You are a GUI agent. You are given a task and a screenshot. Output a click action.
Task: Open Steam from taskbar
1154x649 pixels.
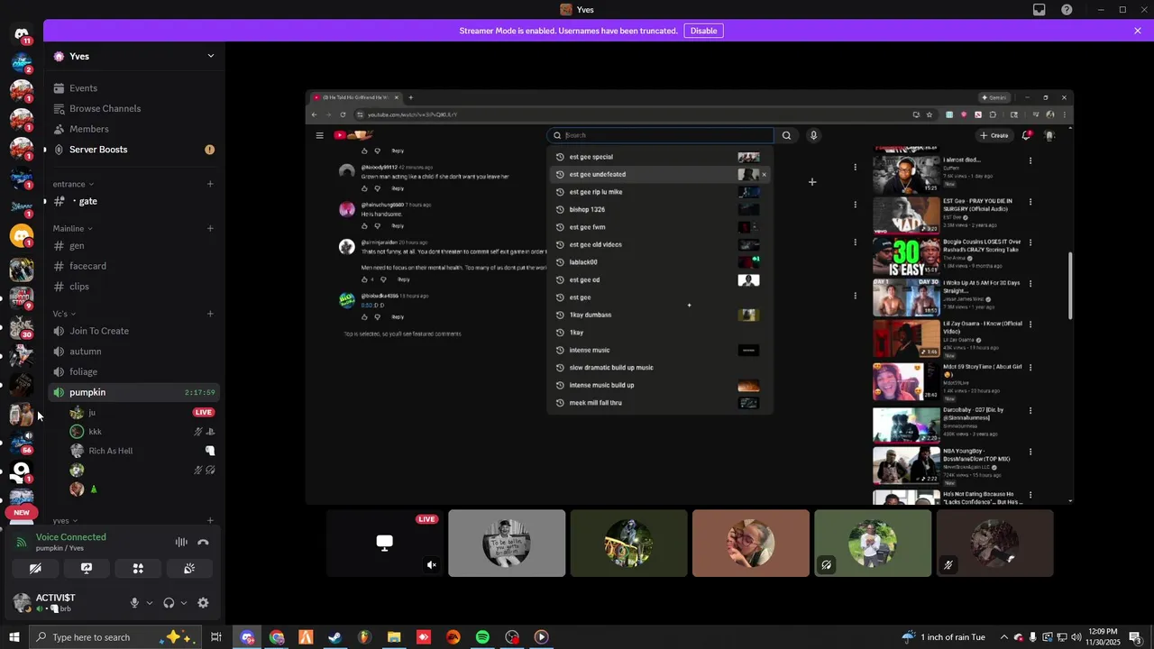[x=334, y=637]
